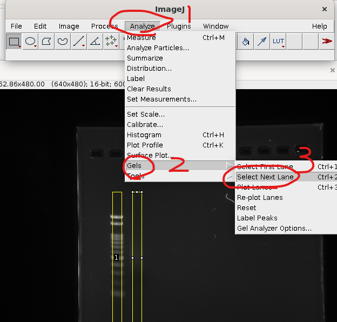This screenshot has height=322, width=337.
Task: Open LUT tool options red arrow
Action: pos(283,46)
